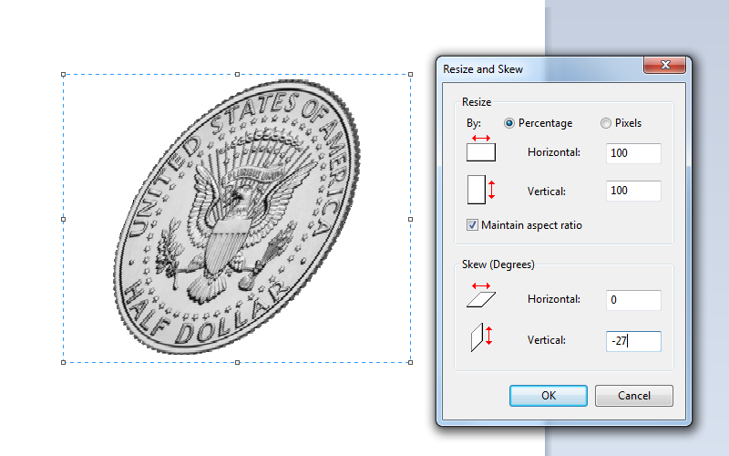Click the Skew Horizontal degrees field
The image size is (729, 456).
tap(633, 299)
